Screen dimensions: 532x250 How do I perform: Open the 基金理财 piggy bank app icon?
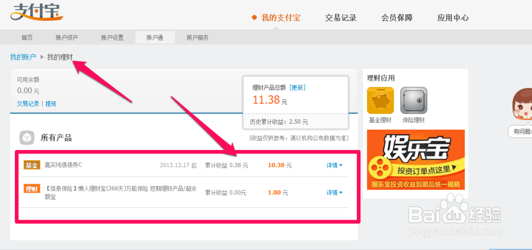click(380, 101)
